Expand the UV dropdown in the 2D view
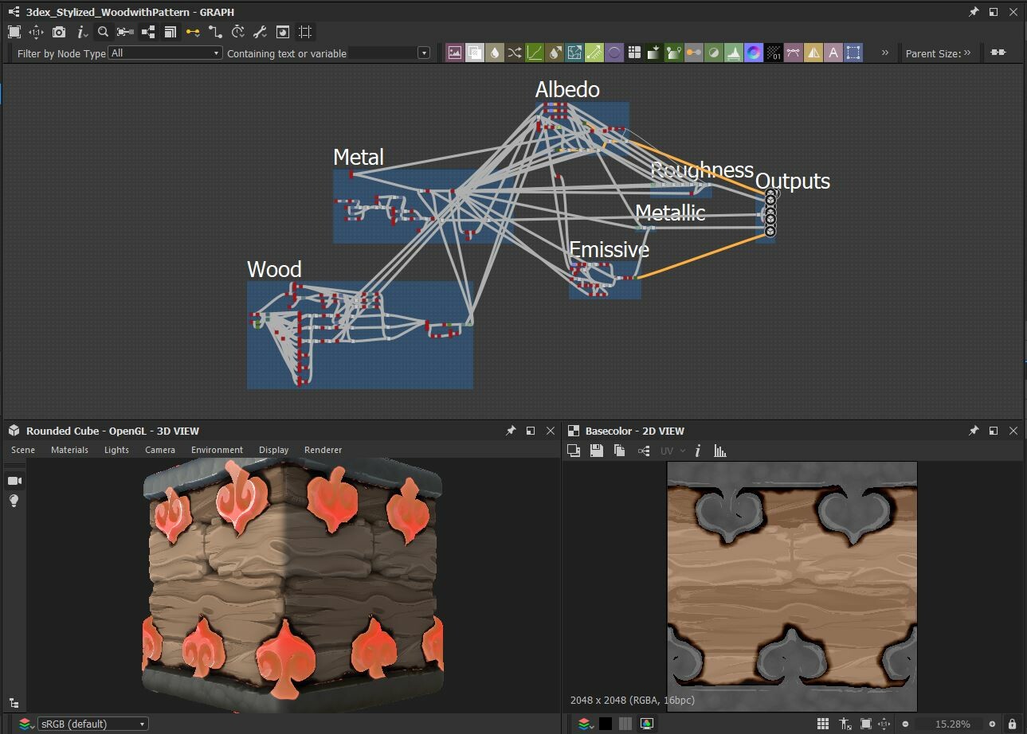Image resolution: width=1027 pixels, height=734 pixels. pos(672,451)
